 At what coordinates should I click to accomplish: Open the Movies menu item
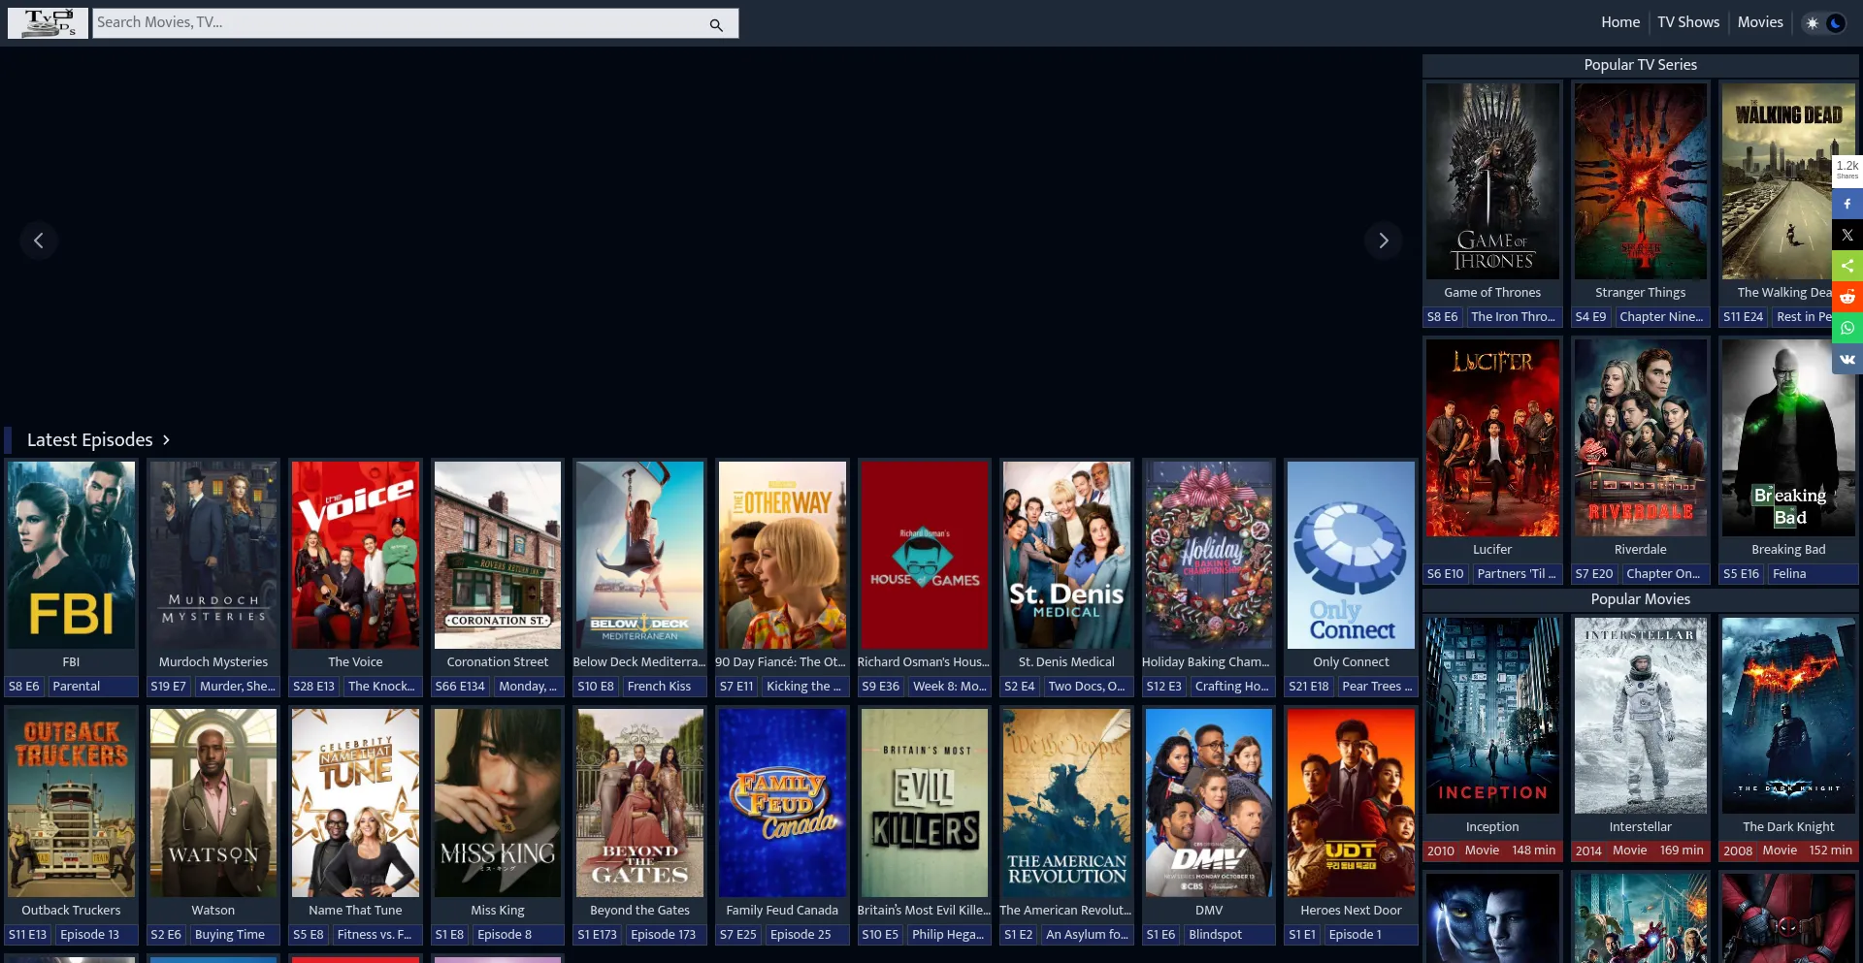(x=1760, y=22)
